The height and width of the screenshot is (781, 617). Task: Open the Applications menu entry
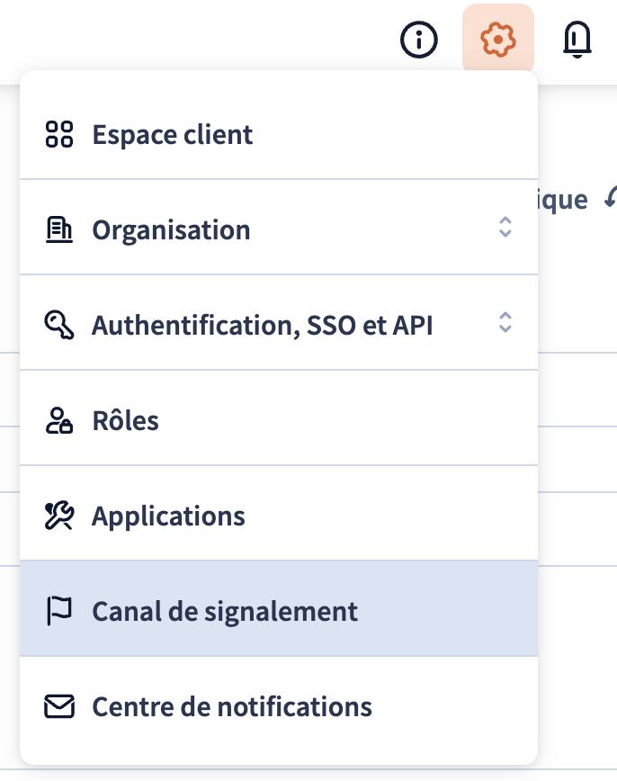(x=279, y=514)
